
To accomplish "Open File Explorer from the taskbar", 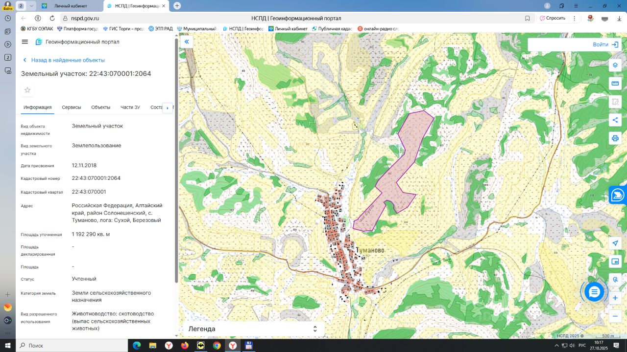I will click(153, 346).
